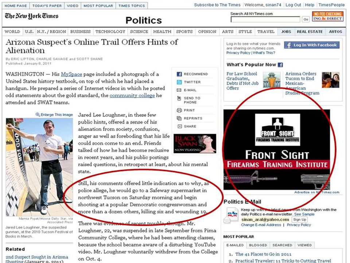Click the Reprints icon

[179, 118]
